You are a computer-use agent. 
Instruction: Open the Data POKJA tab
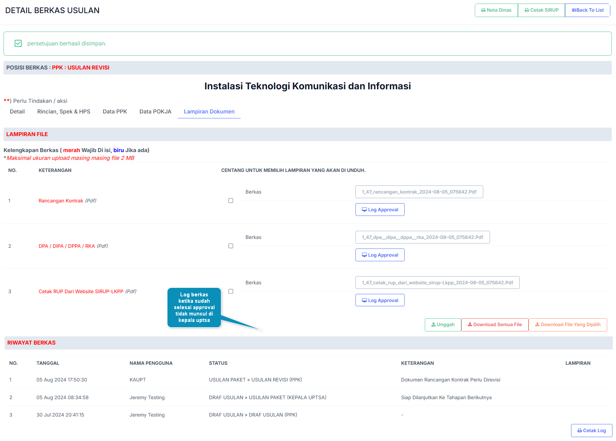pyautogui.click(x=155, y=112)
